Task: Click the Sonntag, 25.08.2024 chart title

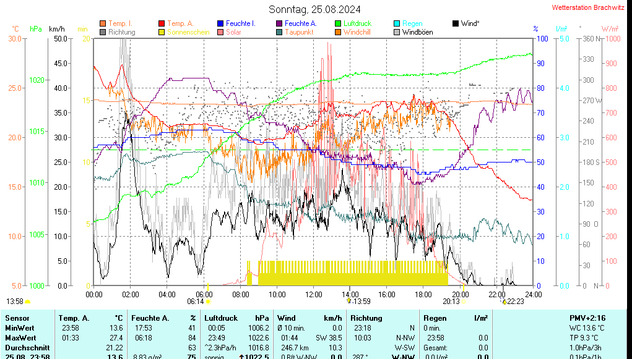Action: tap(315, 9)
